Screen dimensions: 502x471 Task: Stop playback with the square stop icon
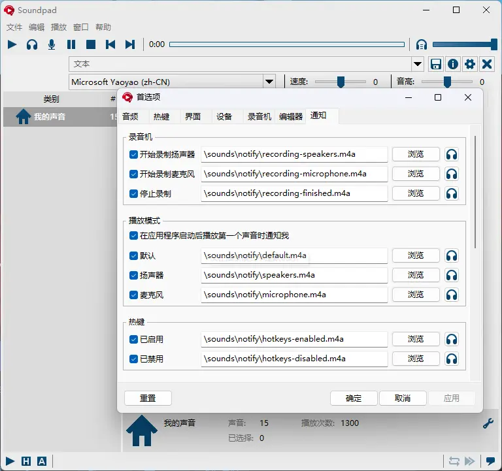pos(91,44)
